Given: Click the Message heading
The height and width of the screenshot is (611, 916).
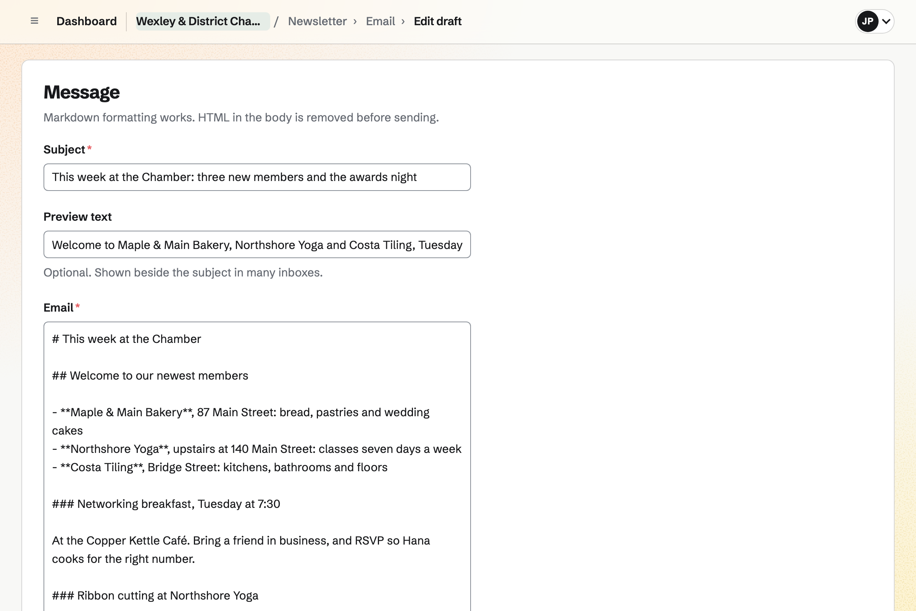Looking at the screenshot, I should coord(81,92).
